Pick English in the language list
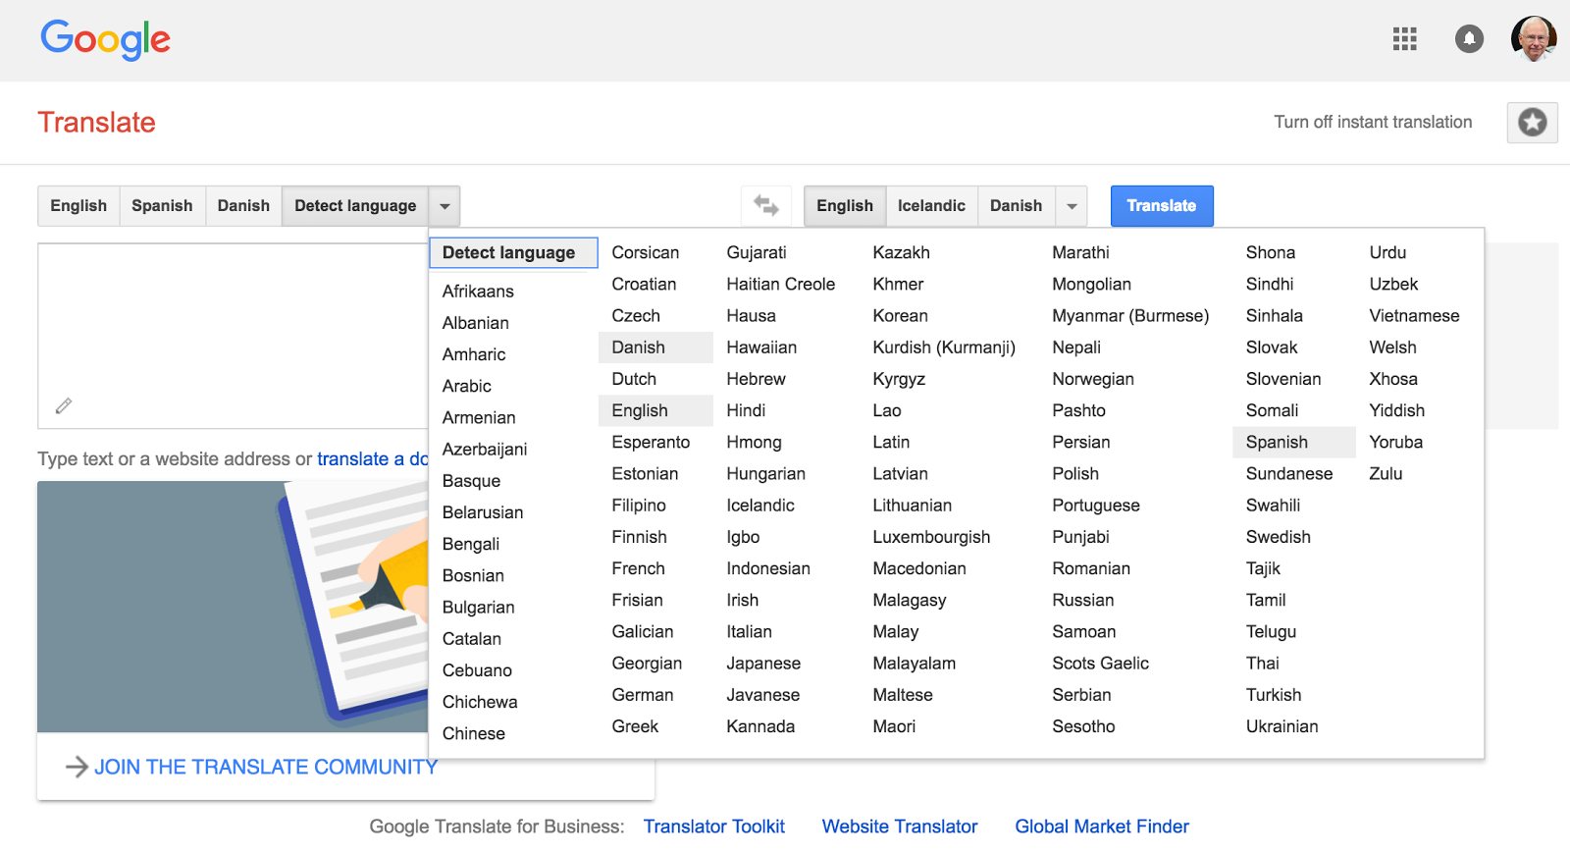This screenshot has width=1570, height=853. click(655, 410)
